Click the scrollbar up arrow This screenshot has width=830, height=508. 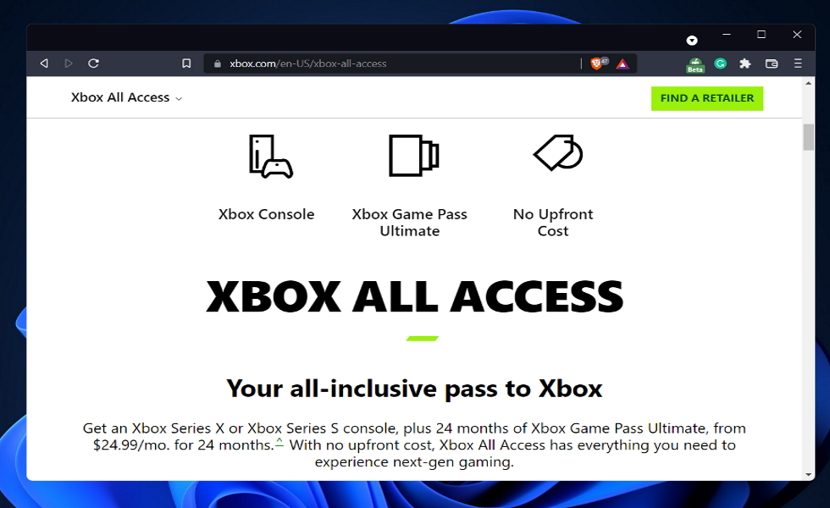[x=808, y=83]
